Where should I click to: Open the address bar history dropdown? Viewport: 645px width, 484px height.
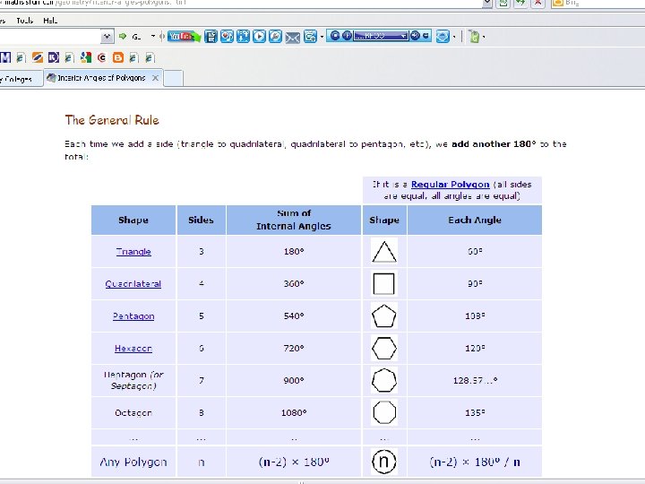click(x=487, y=3)
